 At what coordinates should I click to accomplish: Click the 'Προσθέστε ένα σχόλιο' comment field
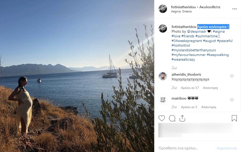pos(178,148)
